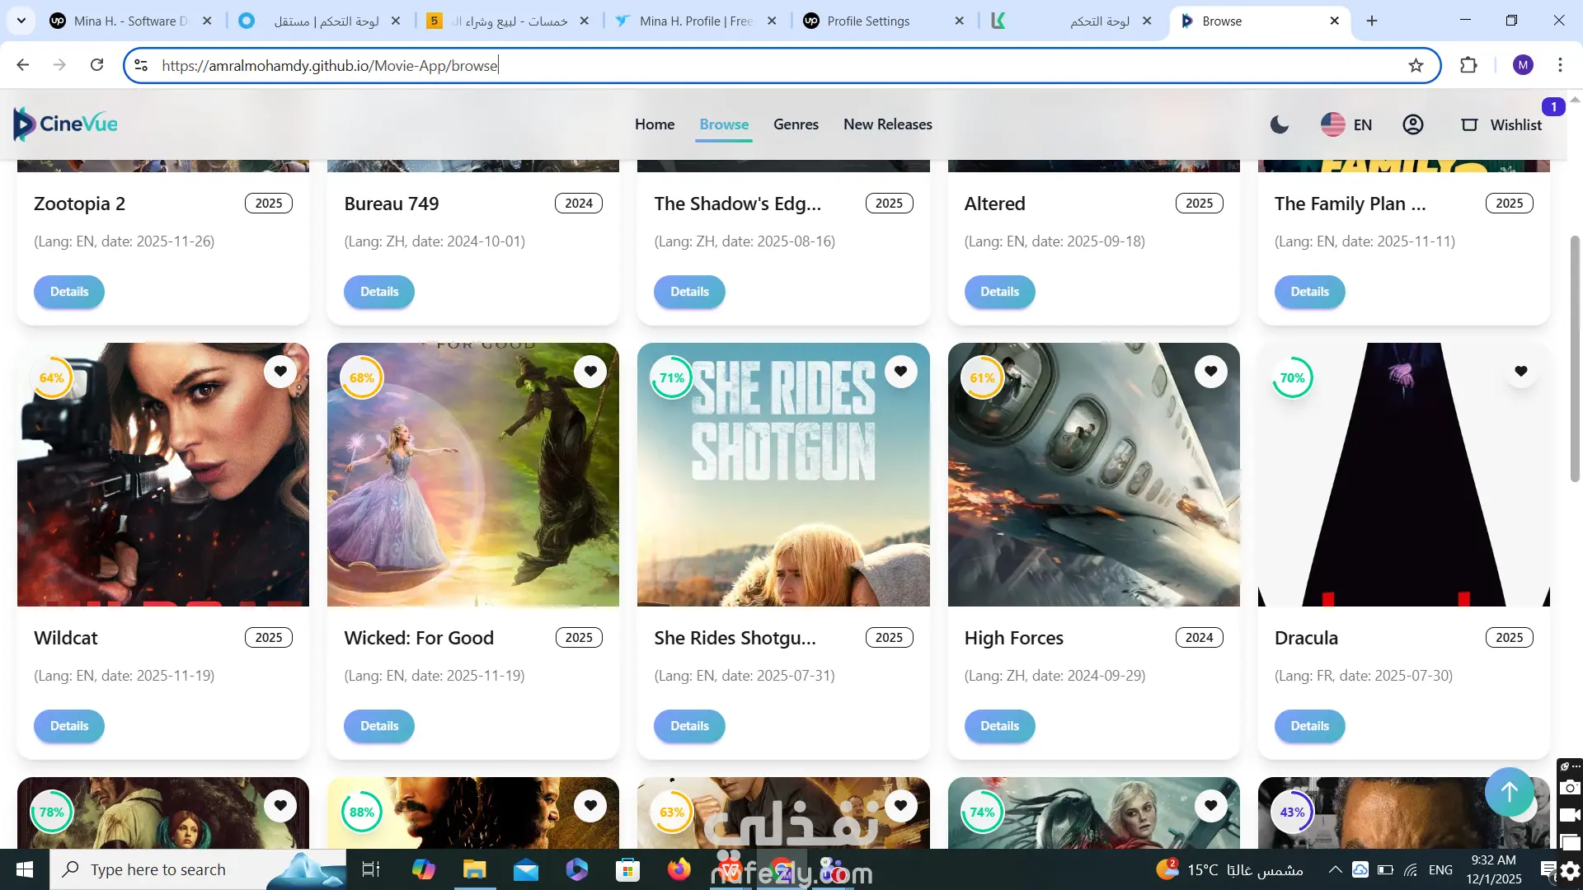Open the Wishlist page

tap(1501, 124)
